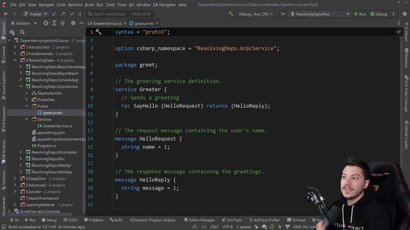Viewport: 410px width, 230px height.
Task: Click the locate file target icon
Action: pyautogui.click(x=45, y=23)
